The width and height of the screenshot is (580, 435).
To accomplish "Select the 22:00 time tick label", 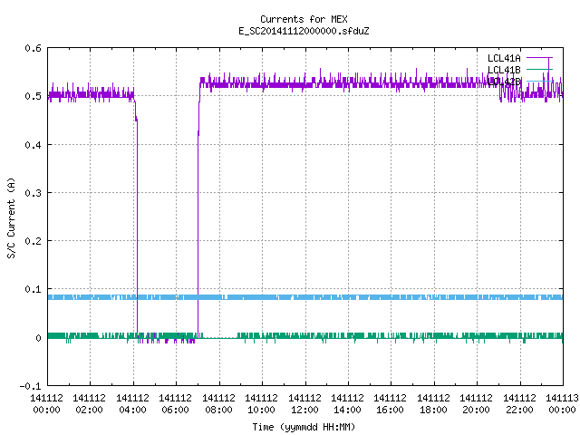I will (519, 410).
